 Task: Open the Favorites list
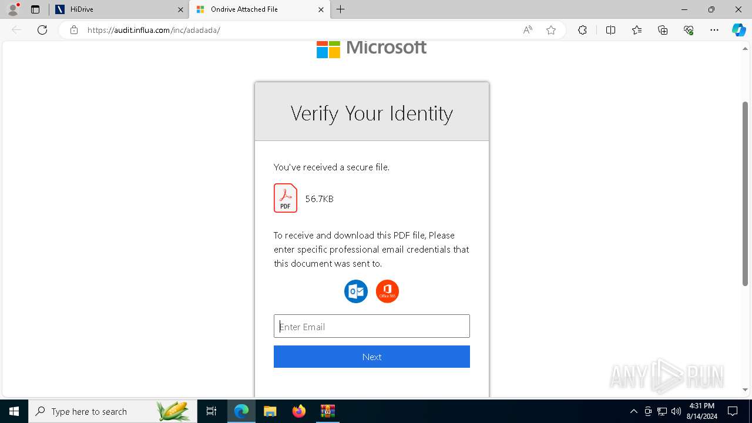tap(637, 30)
